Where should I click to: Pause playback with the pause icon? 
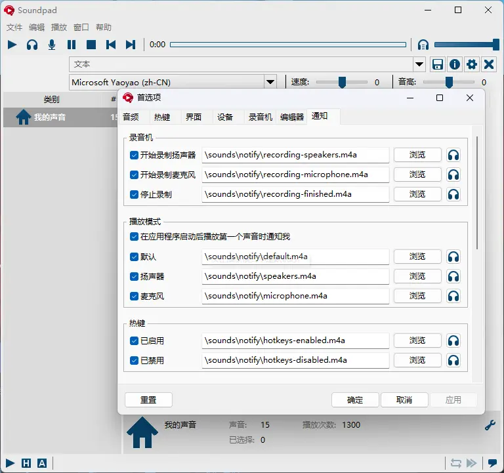(x=72, y=45)
